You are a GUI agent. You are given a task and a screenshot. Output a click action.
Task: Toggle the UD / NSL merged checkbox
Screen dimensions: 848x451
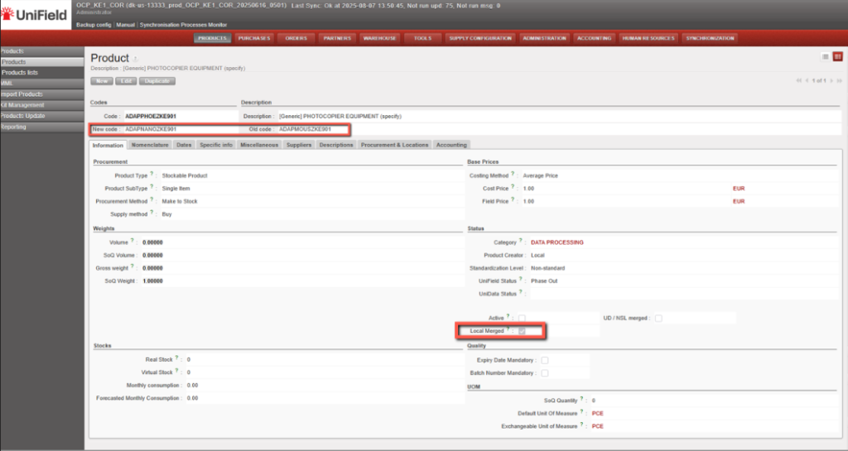click(x=658, y=318)
